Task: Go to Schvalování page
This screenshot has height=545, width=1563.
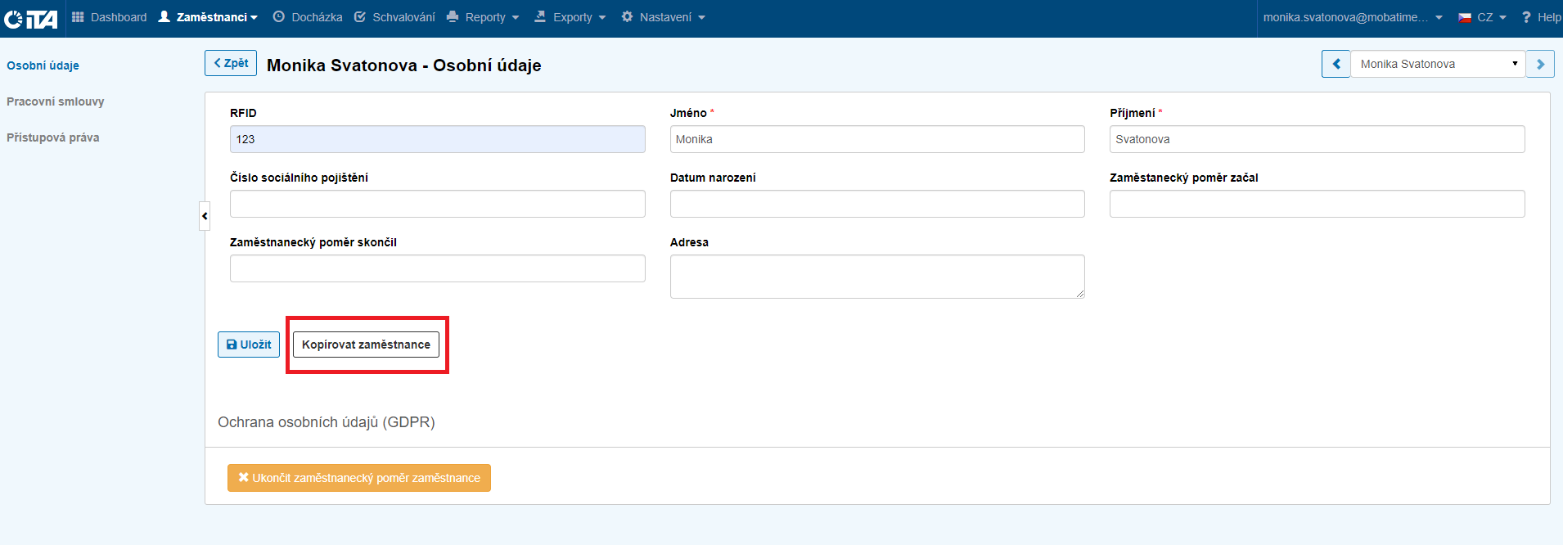Action: (x=394, y=17)
